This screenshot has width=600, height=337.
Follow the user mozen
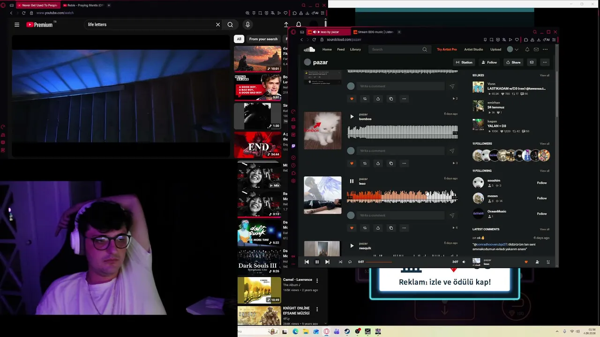click(542, 198)
